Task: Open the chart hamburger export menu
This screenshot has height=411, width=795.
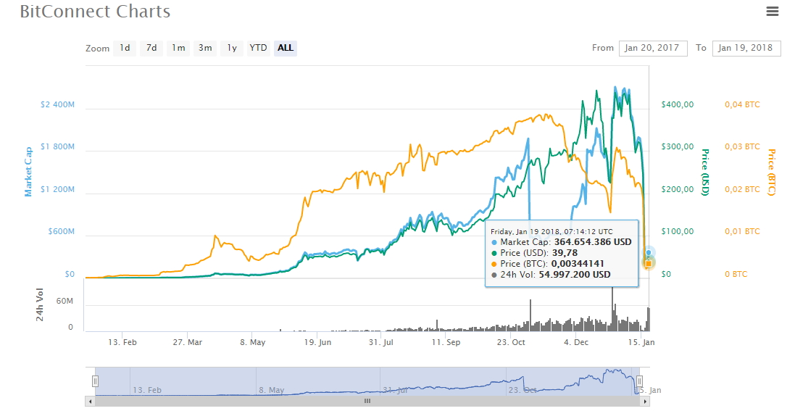Action: point(773,11)
